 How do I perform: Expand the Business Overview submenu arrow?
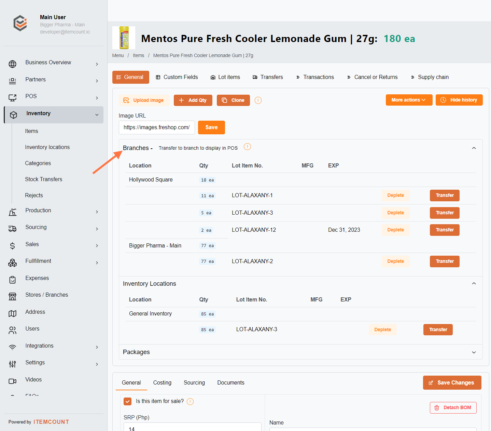pos(97,64)
